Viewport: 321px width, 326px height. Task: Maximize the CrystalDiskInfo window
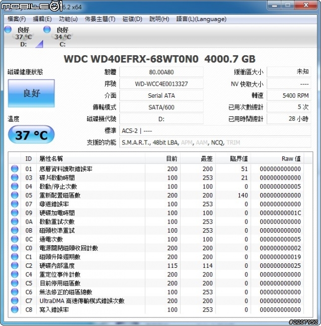(x=288, y=6)
